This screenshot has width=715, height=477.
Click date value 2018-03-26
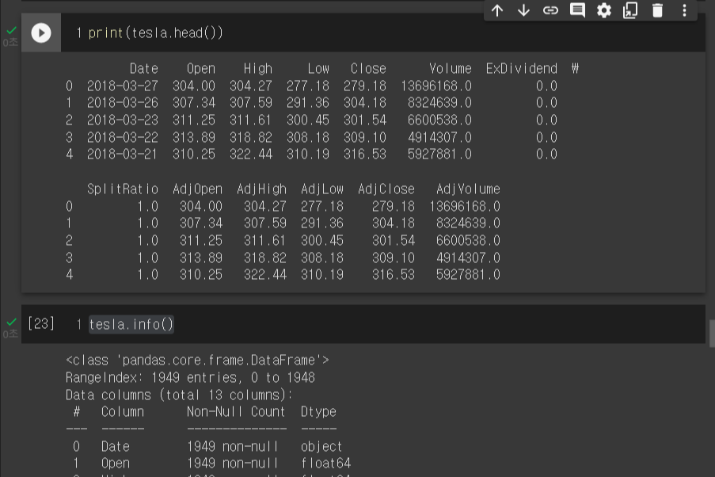click(x=122, y=103)
